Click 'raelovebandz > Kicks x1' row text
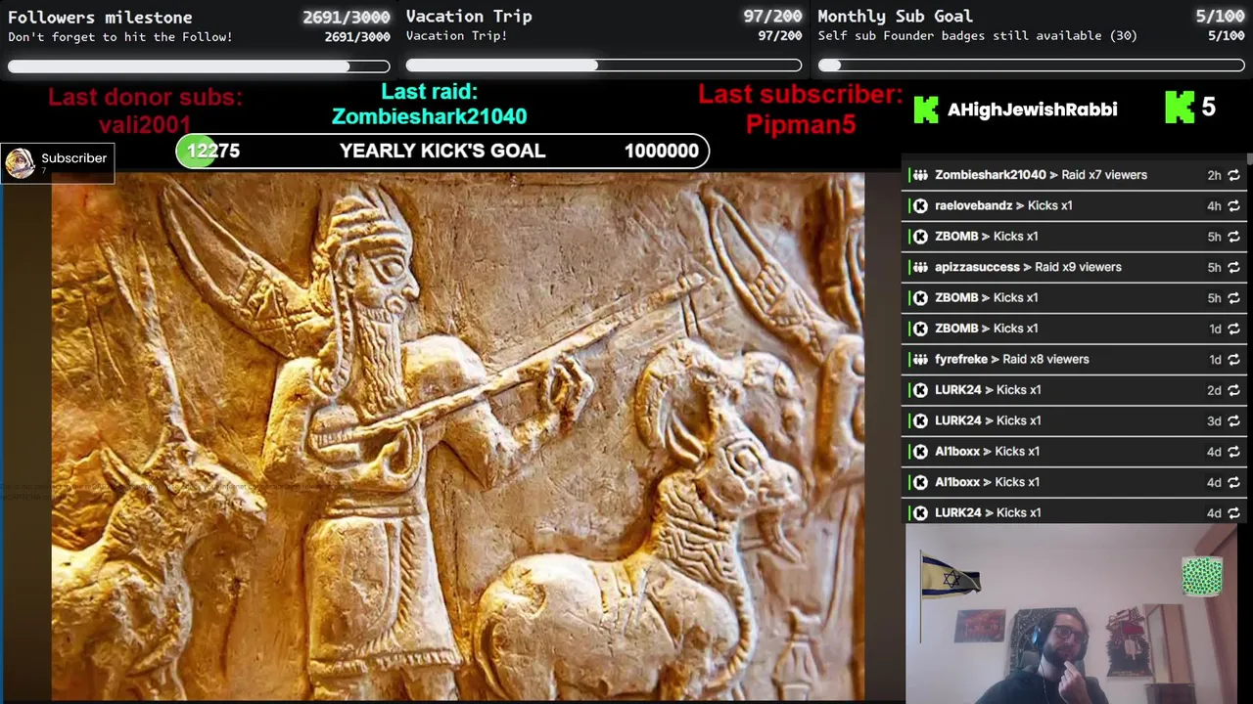The width and height of the screenshot is (1253, 704). point(1003,206)
